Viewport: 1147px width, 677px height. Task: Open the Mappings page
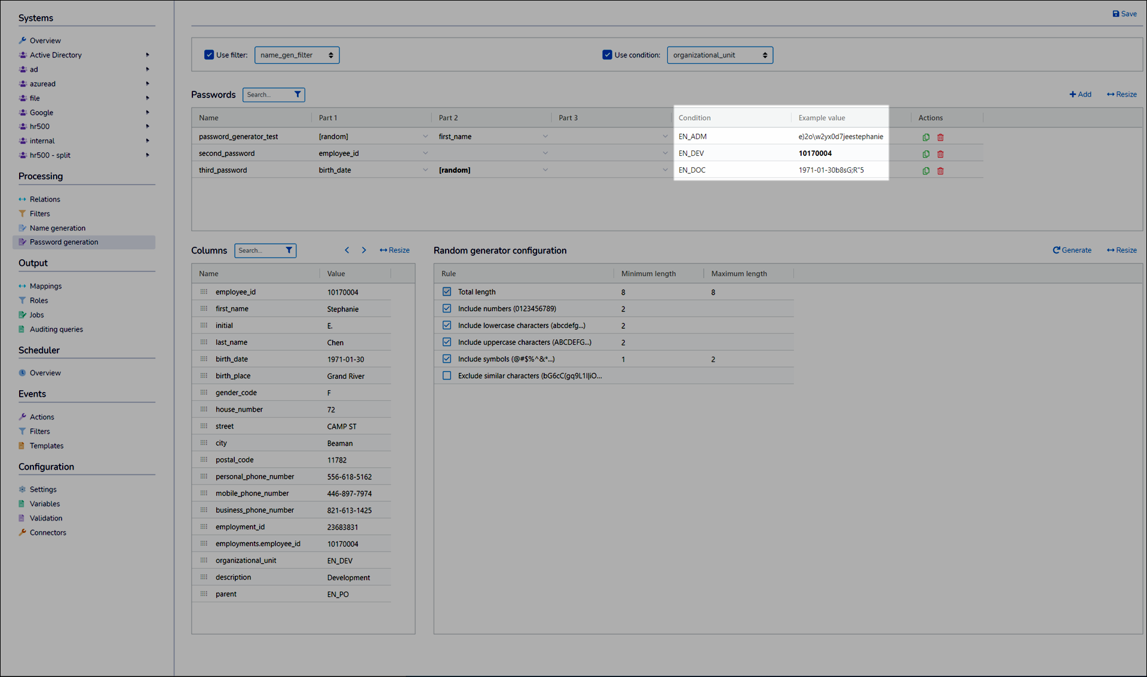coord(45,286)
